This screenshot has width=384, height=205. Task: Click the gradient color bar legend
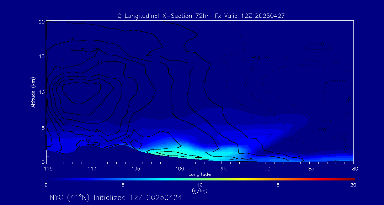pyautogui.click(x=200, y=179)
